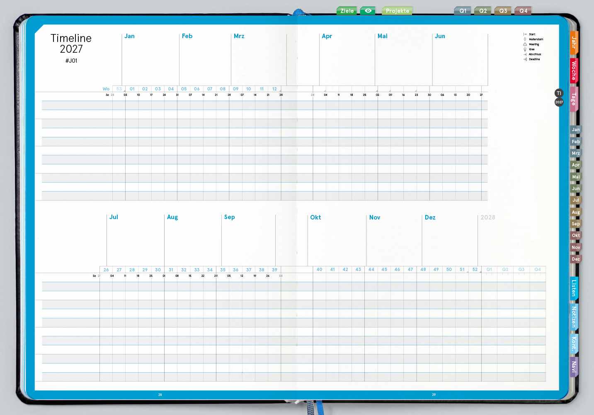
Task: Switch to the orange Jahr side tab
Action: [574, 42]
